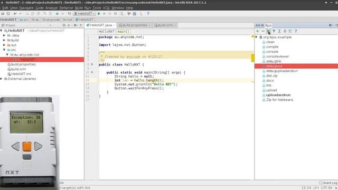Select HelloNXT.iml in Project tree
This screenshot has width=338, height=190.
[x=21, y=74]
